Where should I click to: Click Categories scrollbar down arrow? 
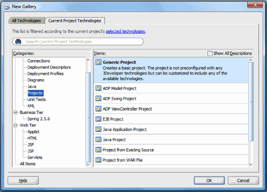pyautogui.click(x=88, y=164)
